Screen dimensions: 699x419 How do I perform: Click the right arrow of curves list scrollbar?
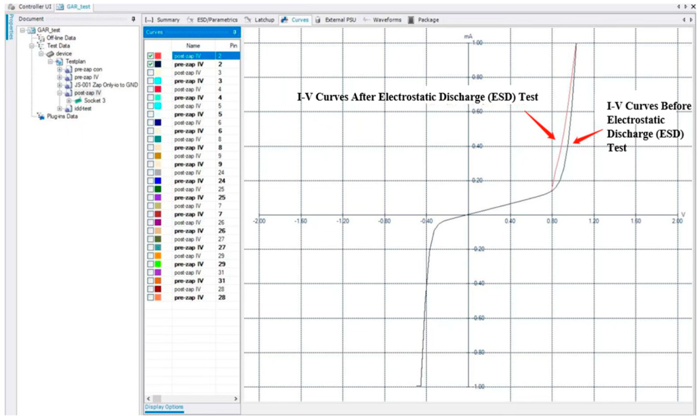(x=235, y=398)
